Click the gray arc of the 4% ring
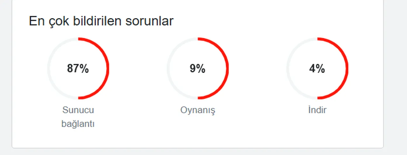 (x=288, y=68)
